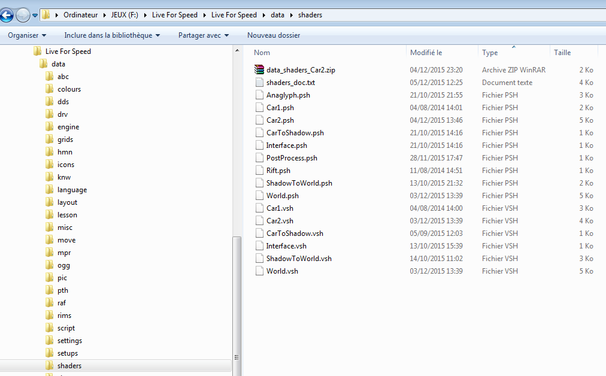
Task: Click the icons folder icon in the tree
Action: pos(49,164)
